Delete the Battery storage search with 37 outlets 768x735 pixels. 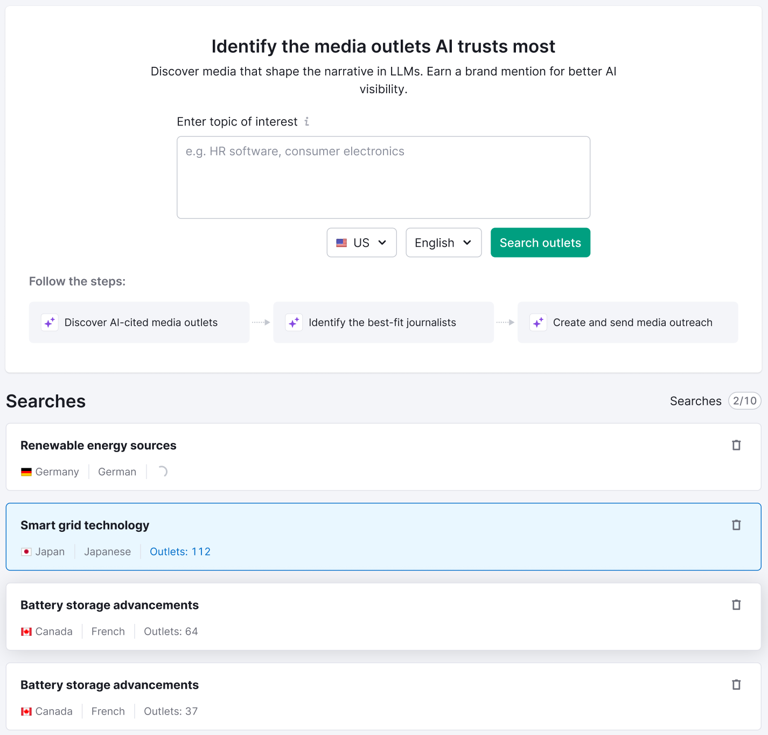(x=736, y=684)
